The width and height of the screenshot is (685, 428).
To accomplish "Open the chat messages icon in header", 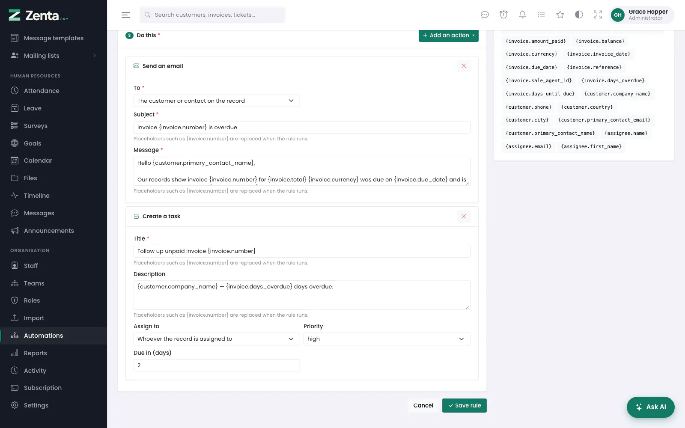I will 485,15.
